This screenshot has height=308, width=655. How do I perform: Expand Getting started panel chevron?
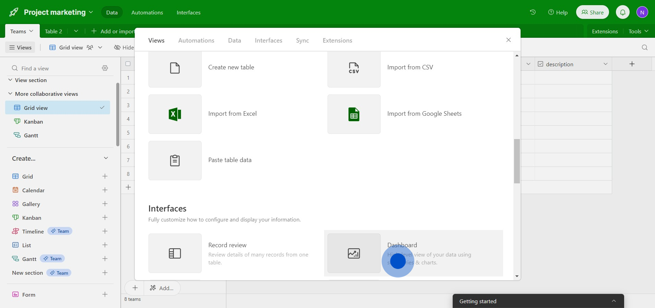(614, 301)
